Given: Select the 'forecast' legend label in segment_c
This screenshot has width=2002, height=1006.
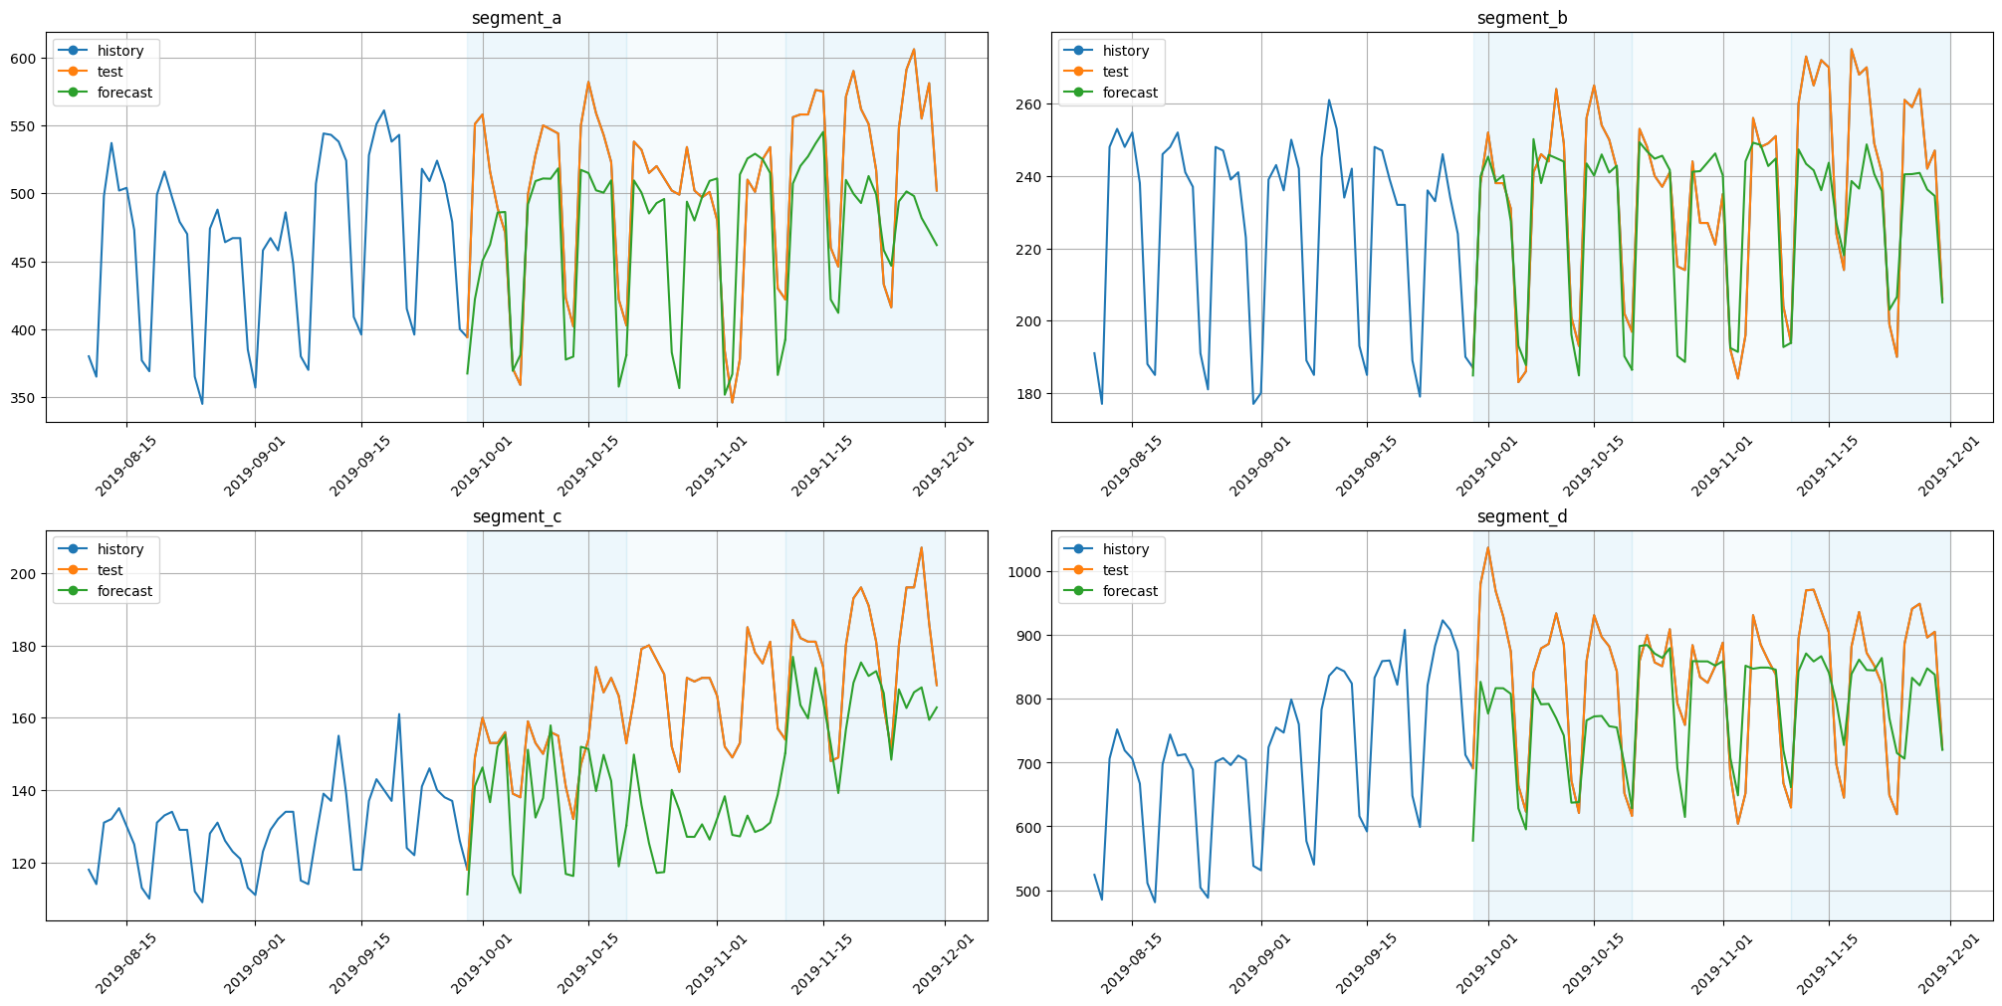Looking at the screenshot, I should (x=125, y=591).
